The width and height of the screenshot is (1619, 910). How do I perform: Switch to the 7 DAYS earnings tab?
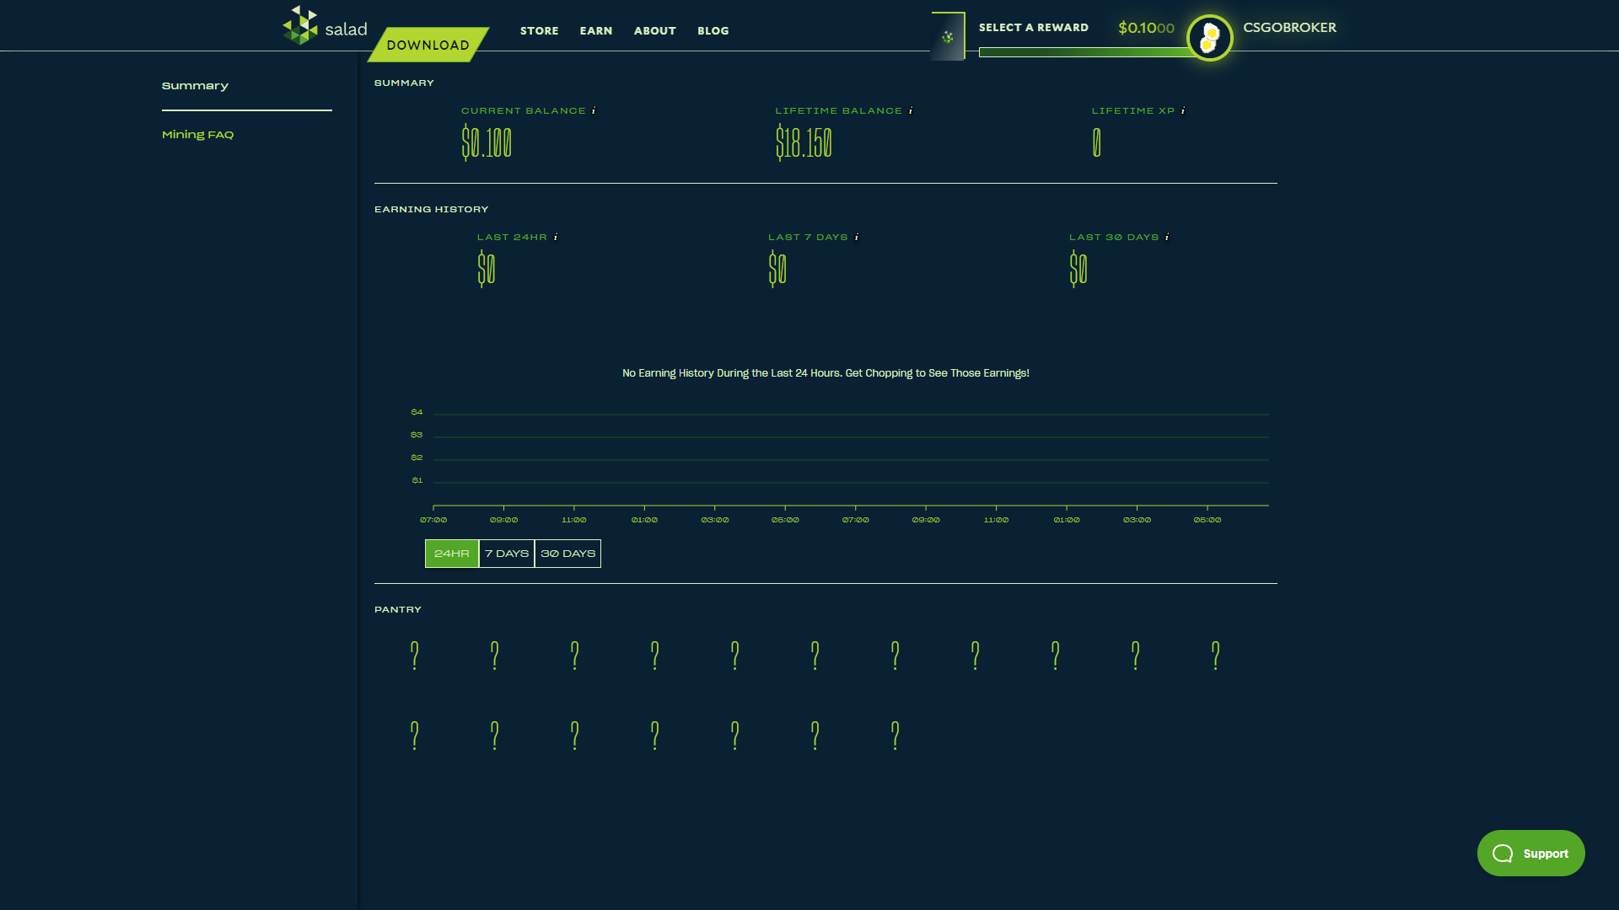pos(506,554)
